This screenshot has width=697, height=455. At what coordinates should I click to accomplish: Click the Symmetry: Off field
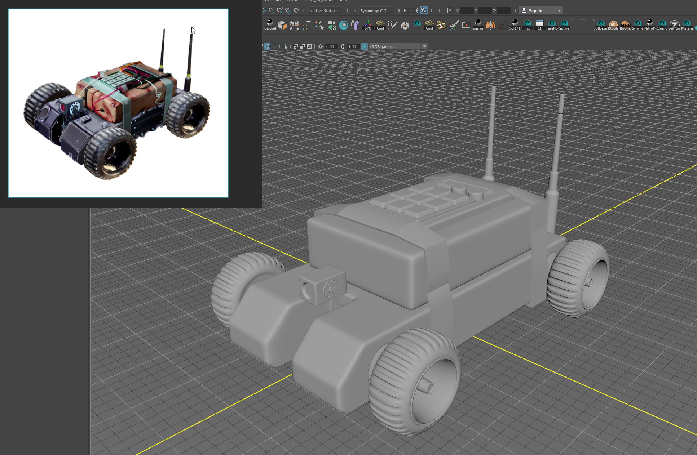[376, 11]
